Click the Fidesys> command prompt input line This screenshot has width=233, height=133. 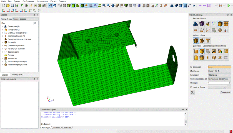click(113, 124)
